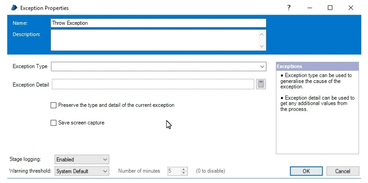The height and width of the screenshot is (183, 368).
Task: Open the expression calculator for Exception Detail
Action: (x=261, y=84)
